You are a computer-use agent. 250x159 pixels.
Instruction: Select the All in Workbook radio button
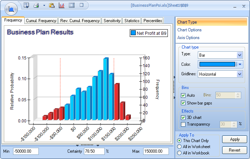coord(179,153)
